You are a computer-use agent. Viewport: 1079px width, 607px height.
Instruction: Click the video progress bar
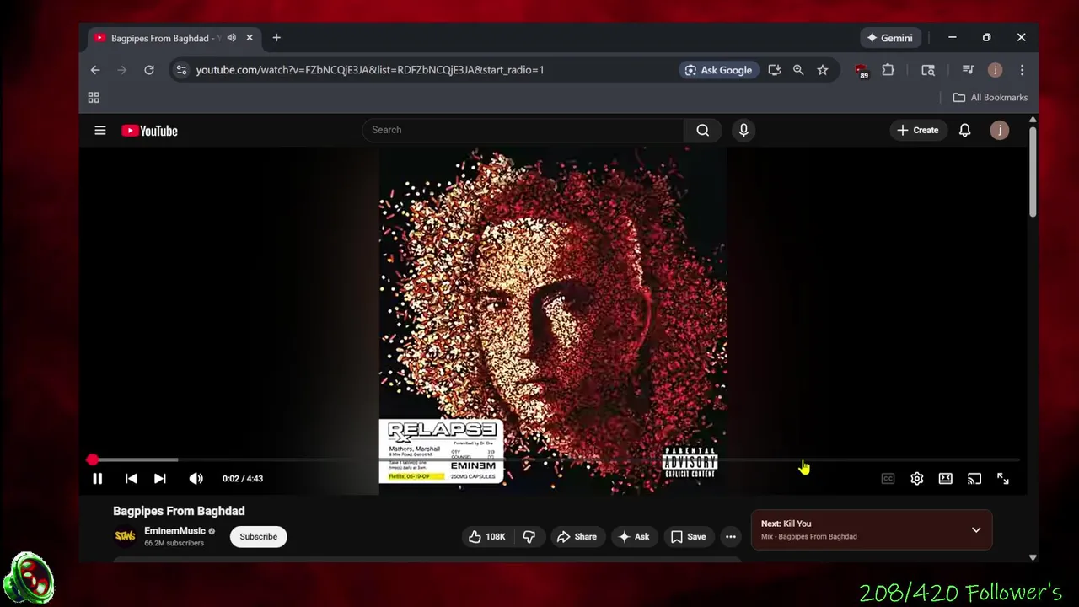click(x=555, y=459)
